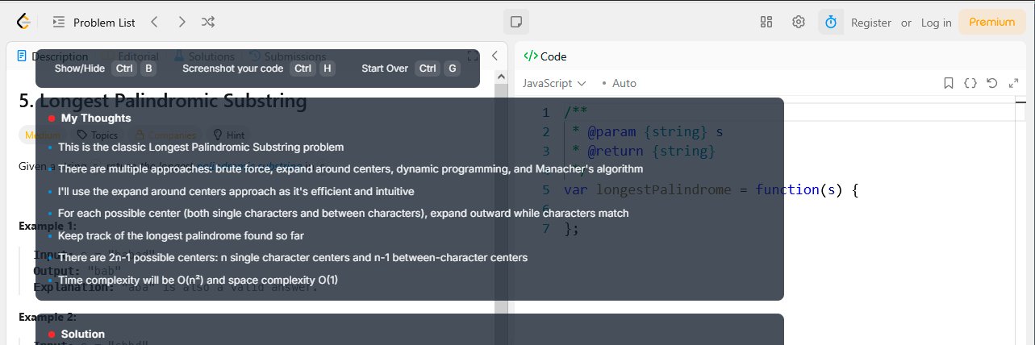Click the G key badge

coord(452,69)
